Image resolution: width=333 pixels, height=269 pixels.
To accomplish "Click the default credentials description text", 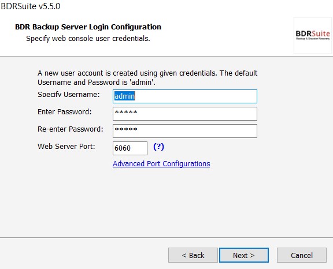I will (147, 77).
